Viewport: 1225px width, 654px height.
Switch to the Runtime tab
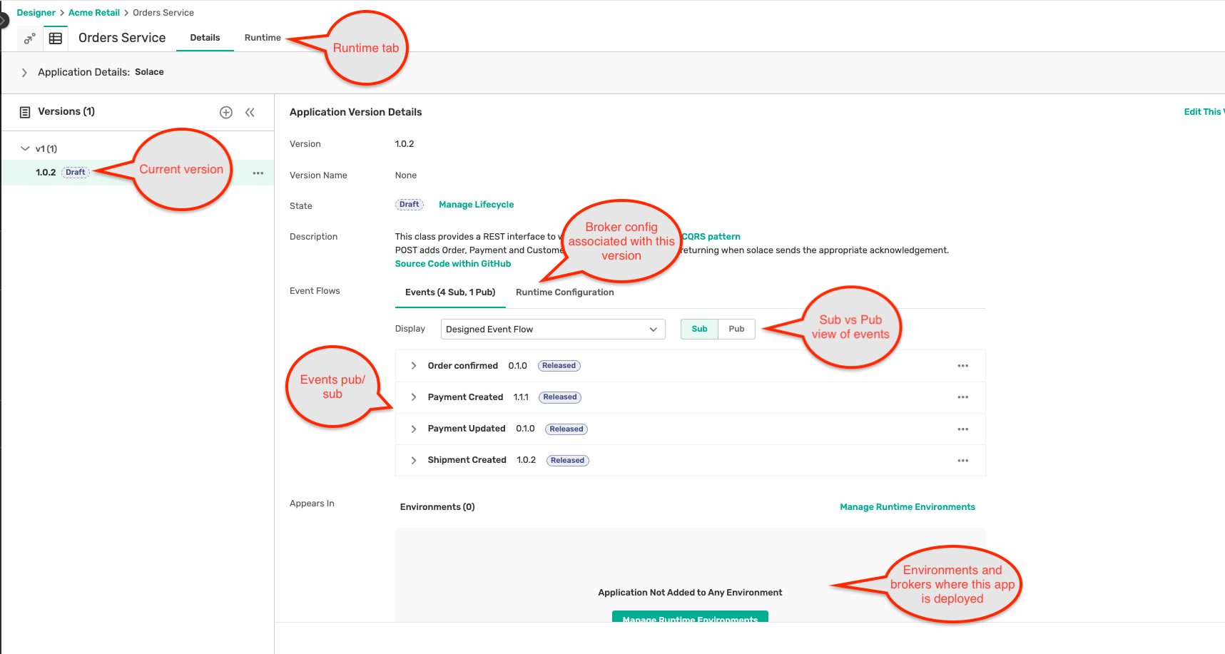(262, 38)
